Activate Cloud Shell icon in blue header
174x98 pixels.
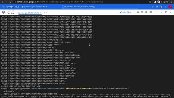click(x=153, y=7)
